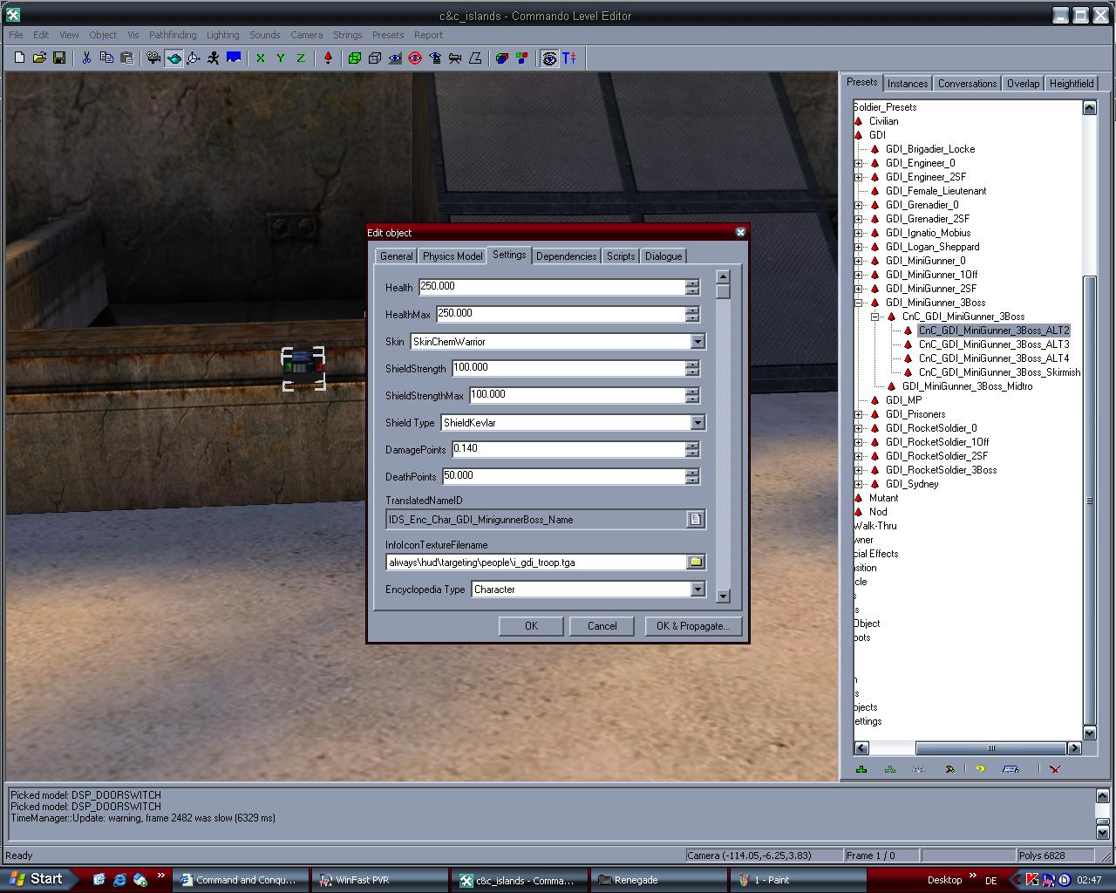
Task: Click the camera mode toolbar icon
Action: 153,58
